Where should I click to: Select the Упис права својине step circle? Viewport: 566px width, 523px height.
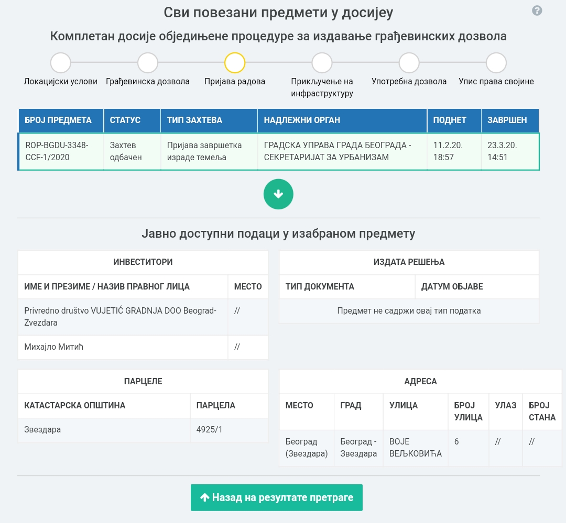click(496, 63)
